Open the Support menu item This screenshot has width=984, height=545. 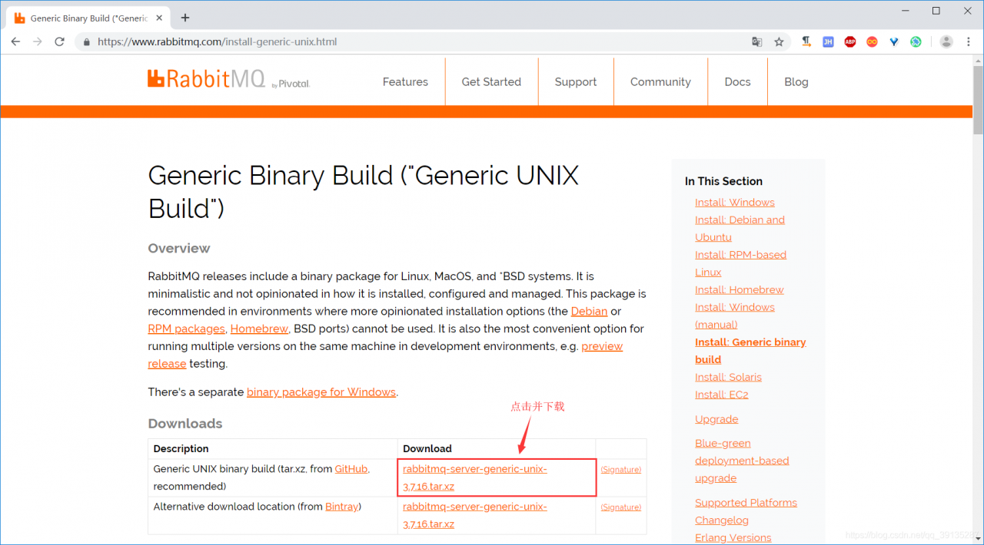576,81
